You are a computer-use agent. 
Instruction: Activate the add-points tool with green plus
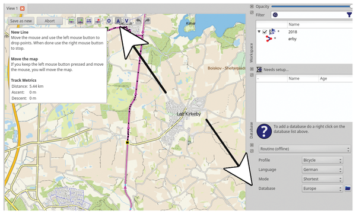[x=80, y=21]
